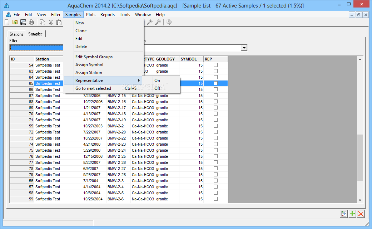
Task: Restore the inner Sample List window
Action: click(359, 15)
